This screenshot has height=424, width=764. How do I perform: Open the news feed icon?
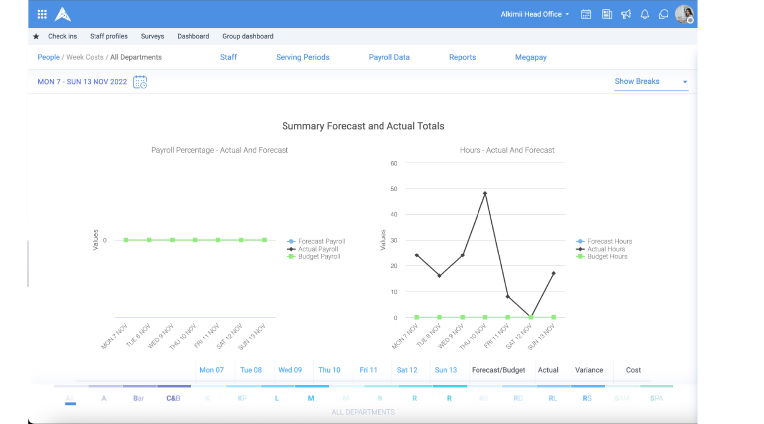(x=607, y=14)
